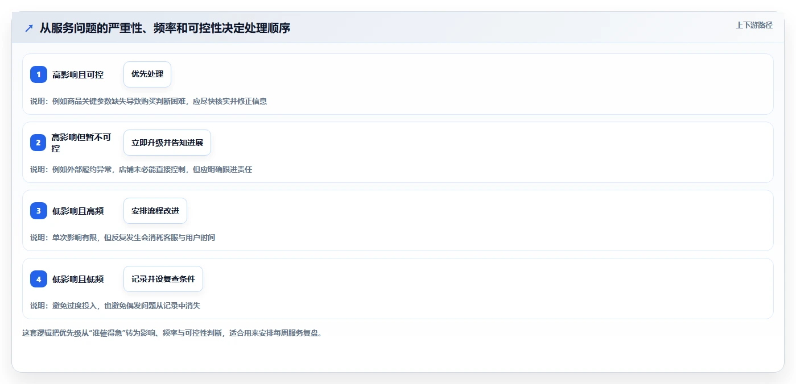Click the note about 单次影响有限
This screenshot has height=384, width=796.
(x=122, y=237)
